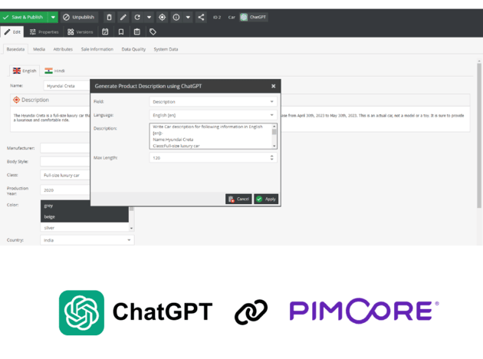Click the locate-in-tree target icon

(162, 17)
